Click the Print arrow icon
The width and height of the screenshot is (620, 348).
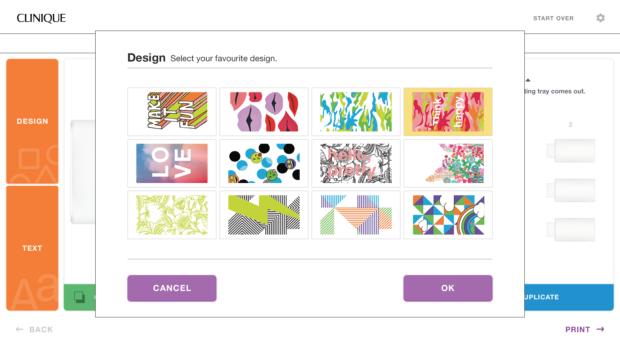[600, 329]
